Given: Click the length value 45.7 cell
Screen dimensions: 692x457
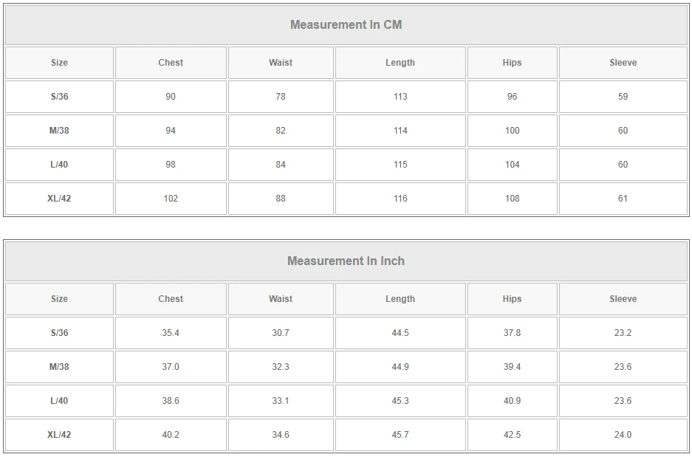Looking at the screenshot, I should (x=400, y=435).
